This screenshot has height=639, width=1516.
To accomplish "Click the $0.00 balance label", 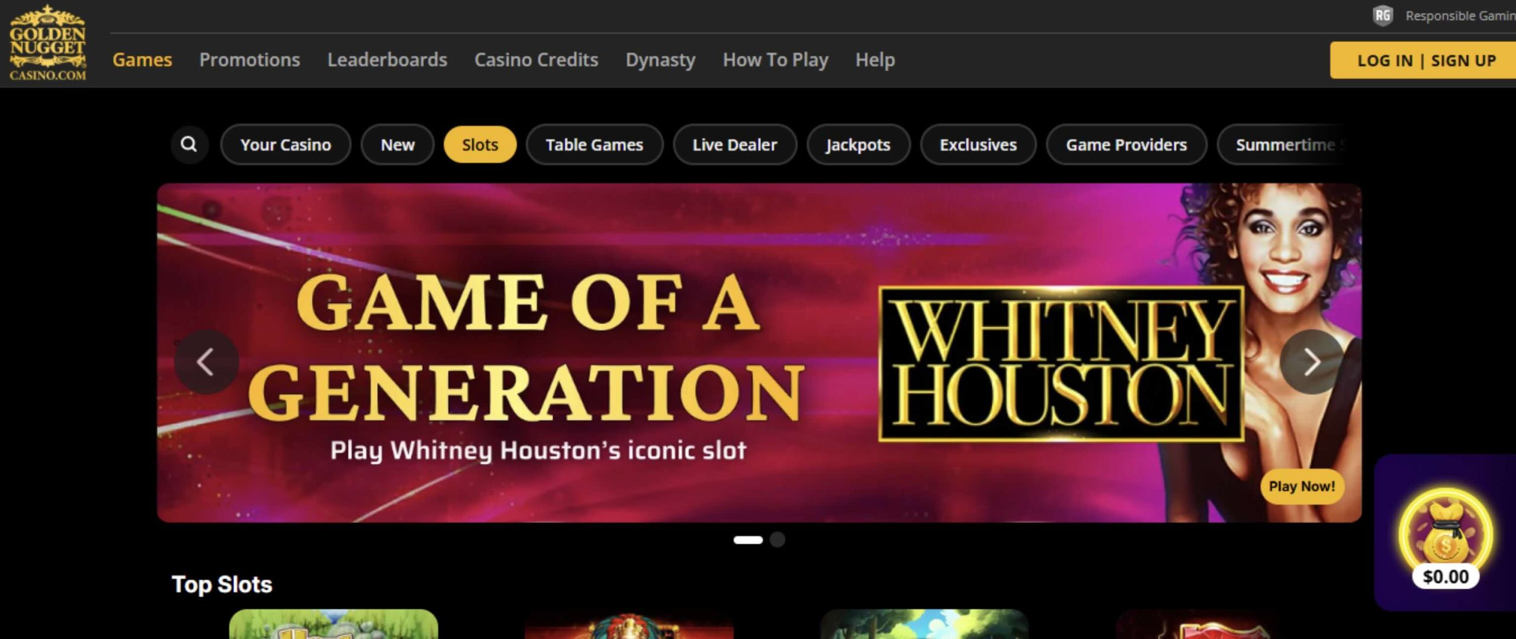I will click(1446, 576).
